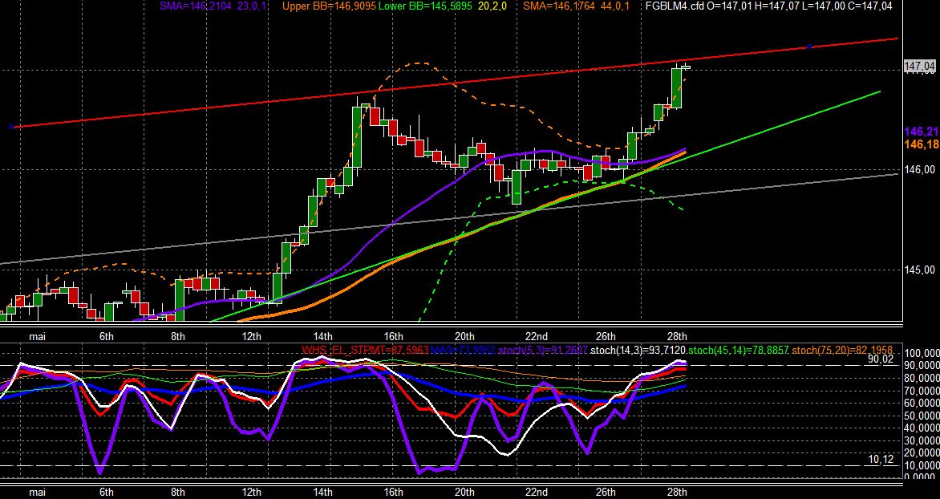The image size is (940, 499).
Task: Click the 20th date on price chart axis
Action: (464, 336)
